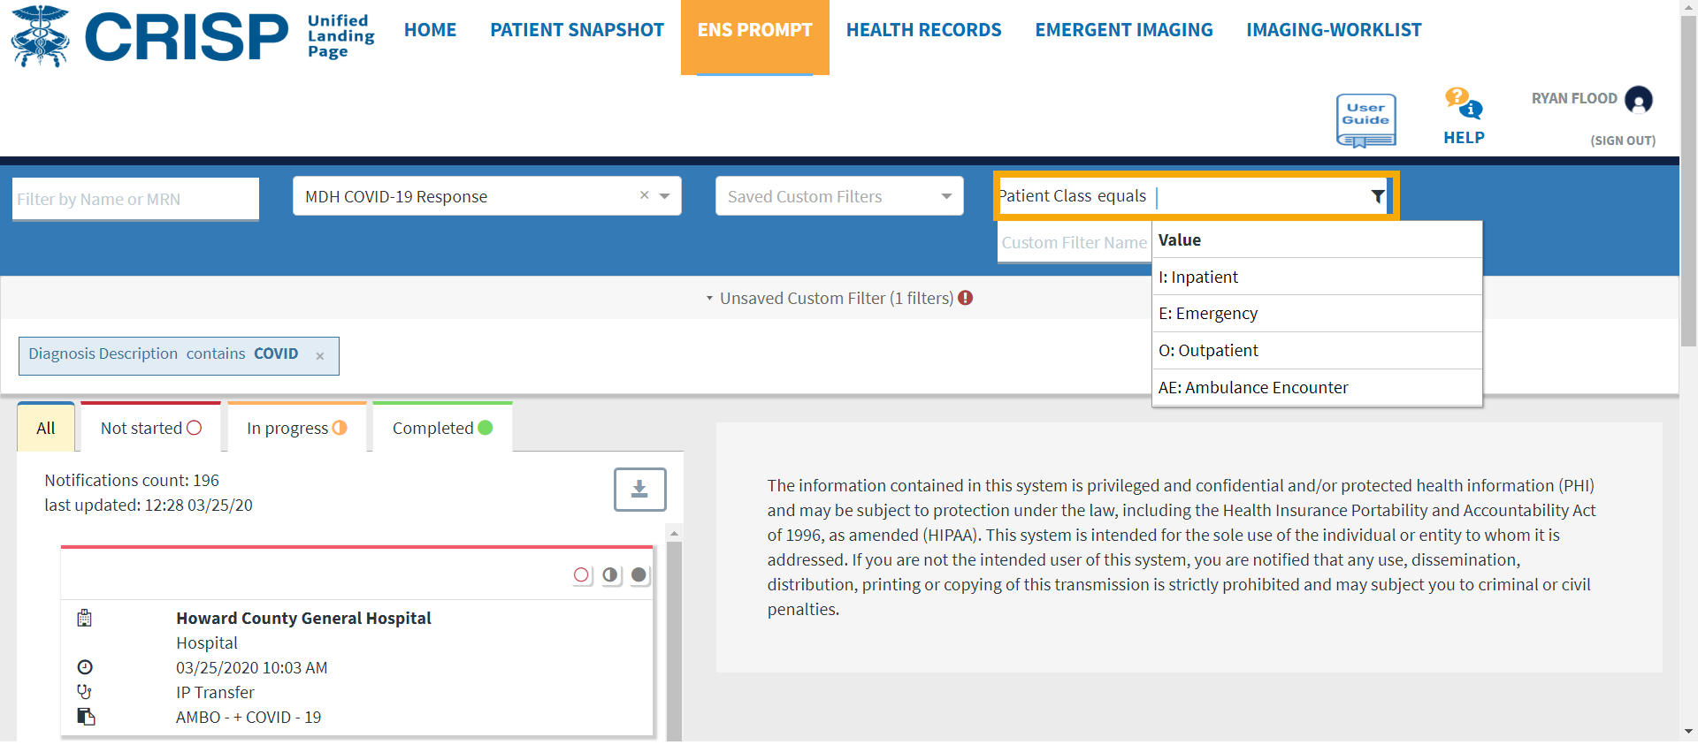
Task: Collapse the Unsaved Custom Filter section
Action: (x=709, y=299)
